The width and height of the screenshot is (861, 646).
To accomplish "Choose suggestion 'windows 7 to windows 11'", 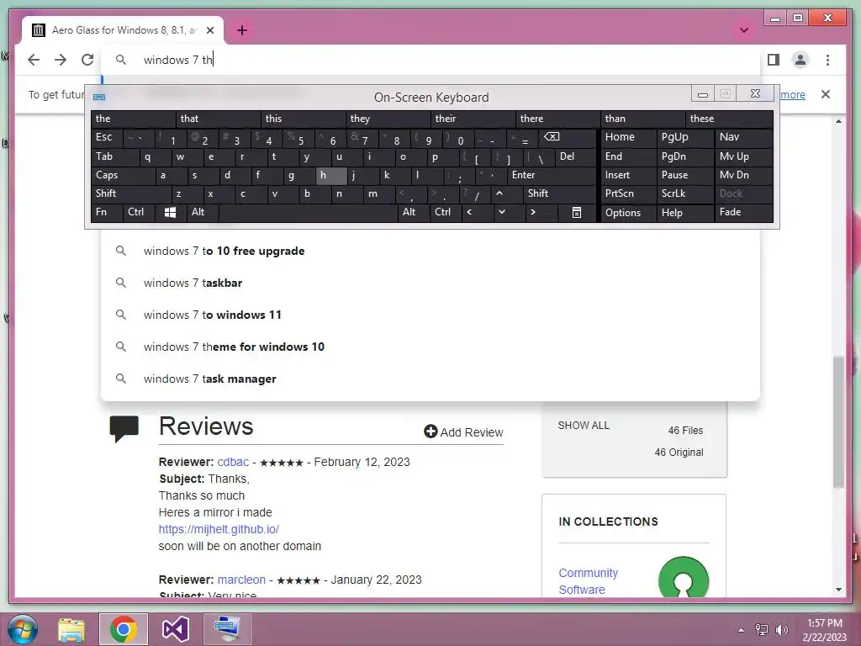I will point(430,315).
